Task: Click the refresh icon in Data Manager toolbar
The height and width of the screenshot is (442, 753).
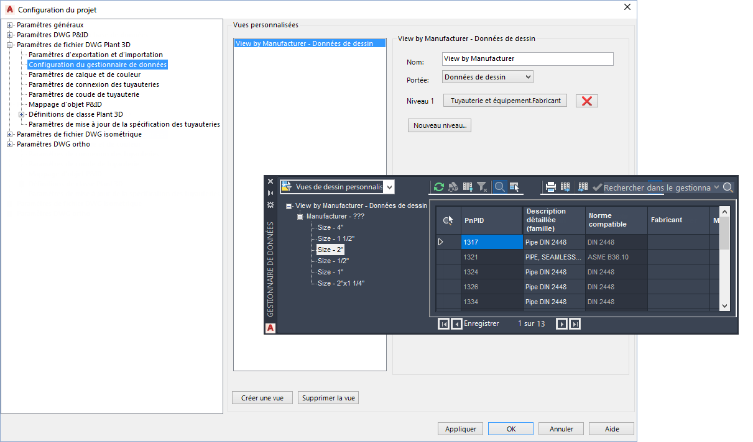Action: point(439,187)
